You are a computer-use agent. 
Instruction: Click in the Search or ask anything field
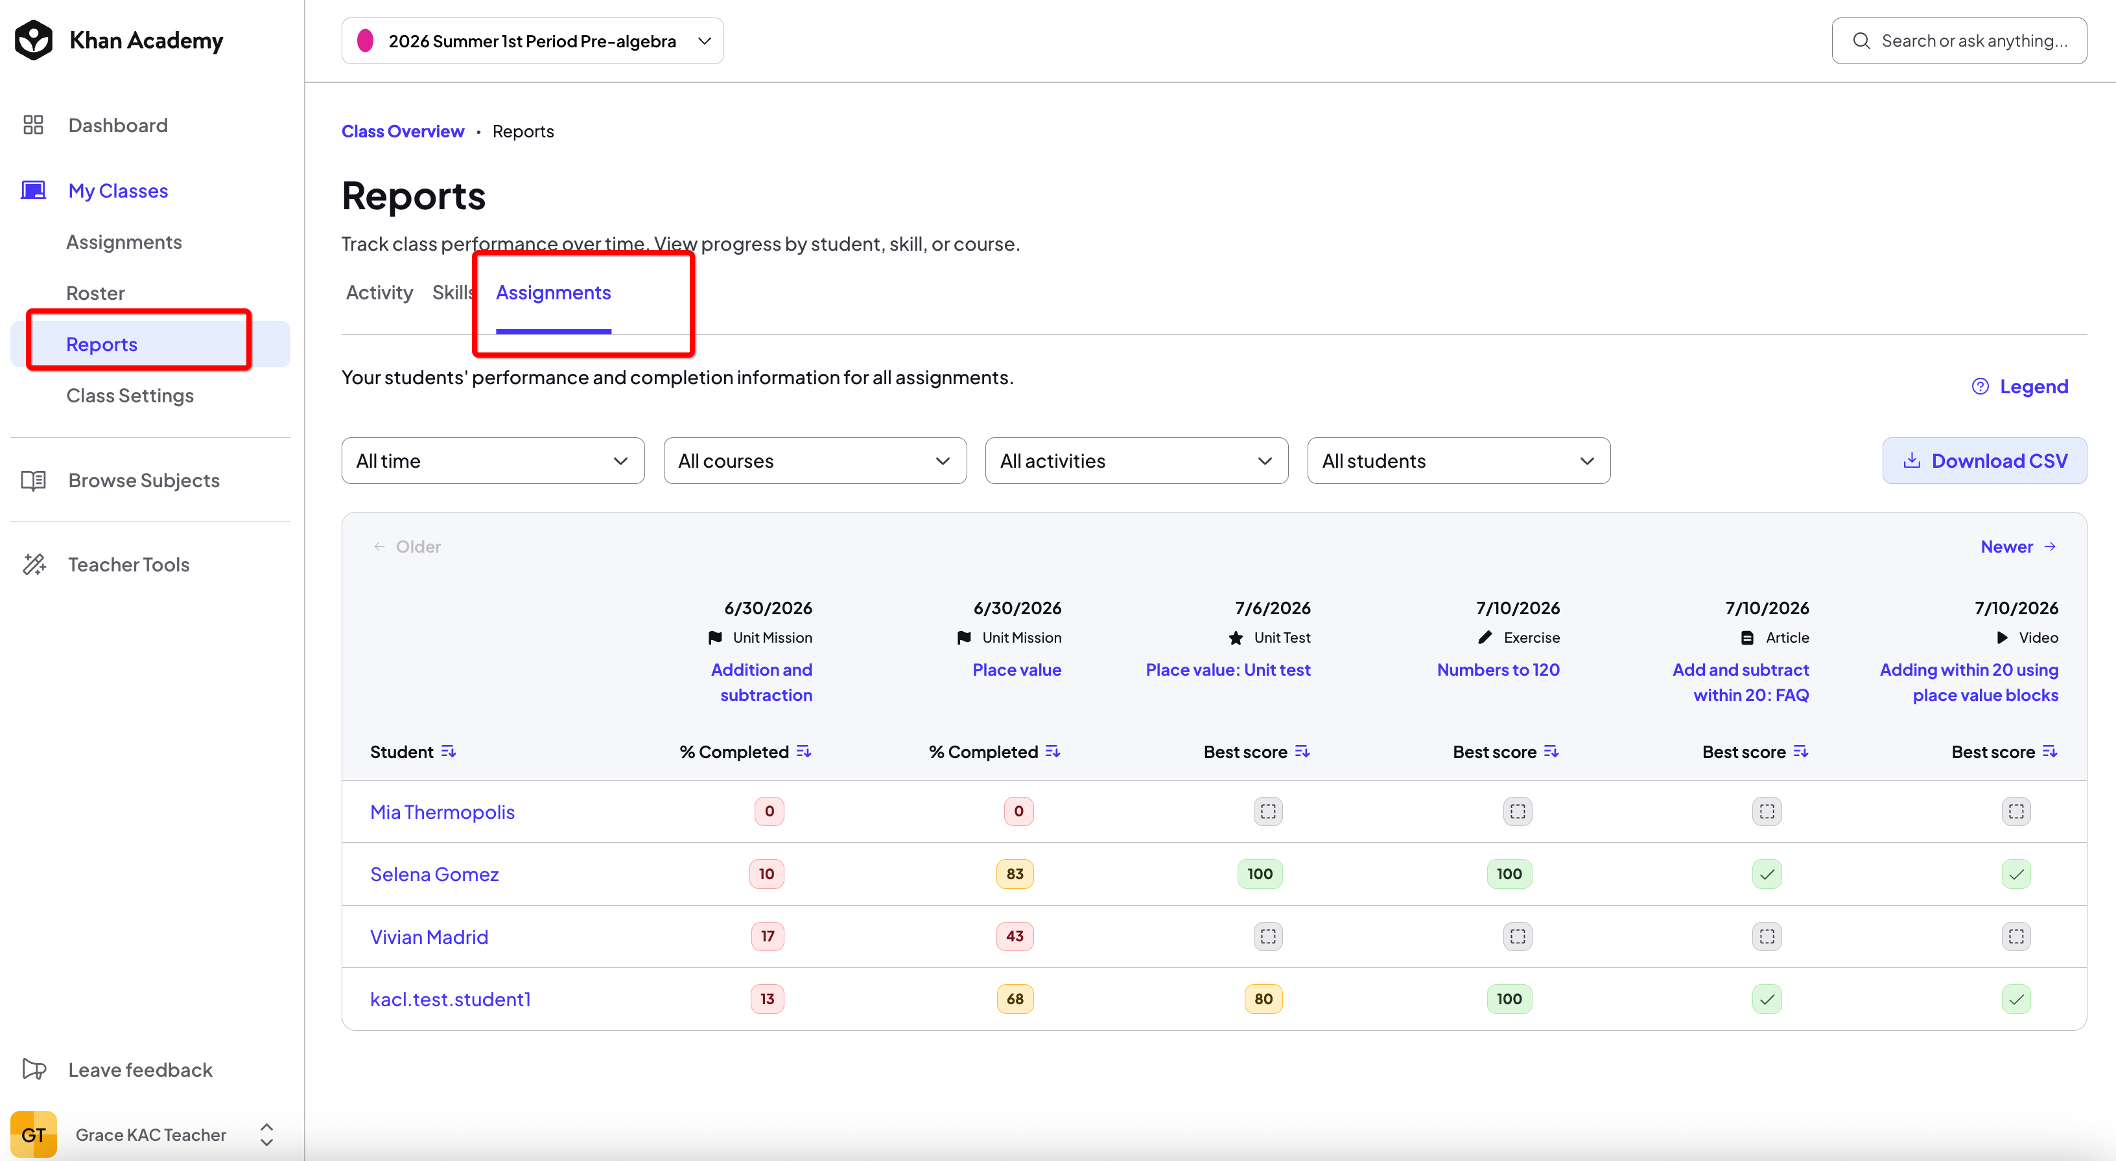pyautogui.click(x=1959, y=41)
